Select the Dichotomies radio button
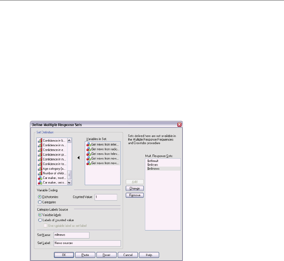The image size is (284, 261). point(40,197)
